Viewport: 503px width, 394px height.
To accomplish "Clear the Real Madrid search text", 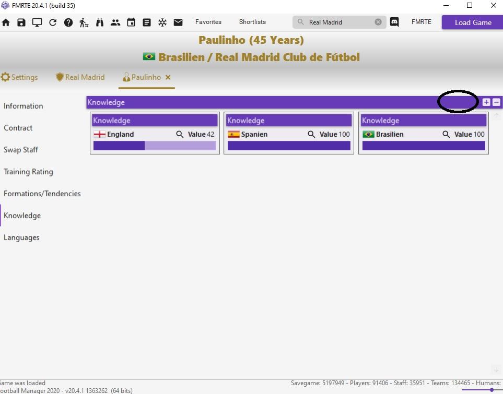I will pyautogui.click(x=378, y=22).
